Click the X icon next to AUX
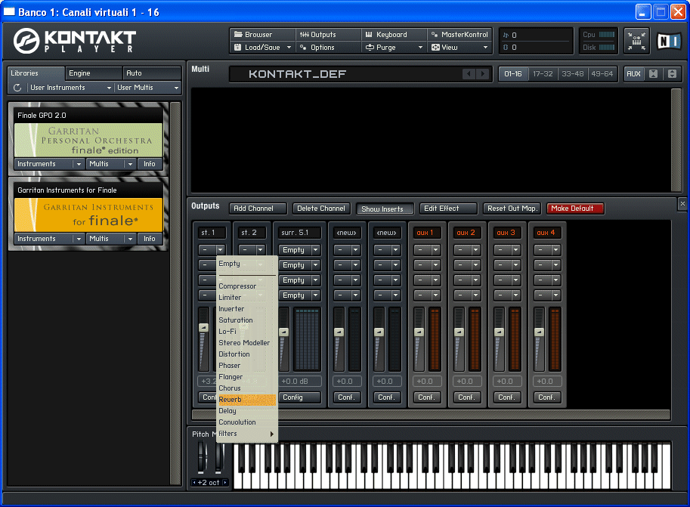 tap(654, 74)
